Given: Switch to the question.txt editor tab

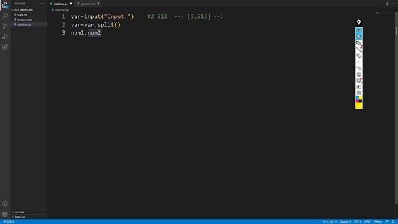Looking at the screenshot, I should [88, 4].
